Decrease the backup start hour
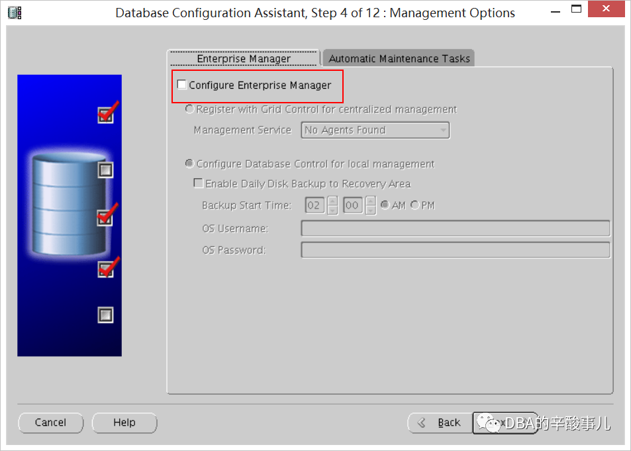 [x=332, y=210]
